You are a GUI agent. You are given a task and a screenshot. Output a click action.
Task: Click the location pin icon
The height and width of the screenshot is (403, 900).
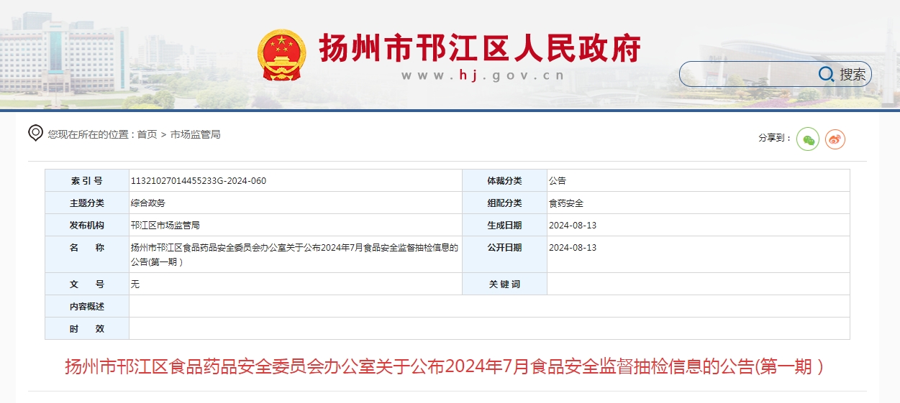(35, 133)
